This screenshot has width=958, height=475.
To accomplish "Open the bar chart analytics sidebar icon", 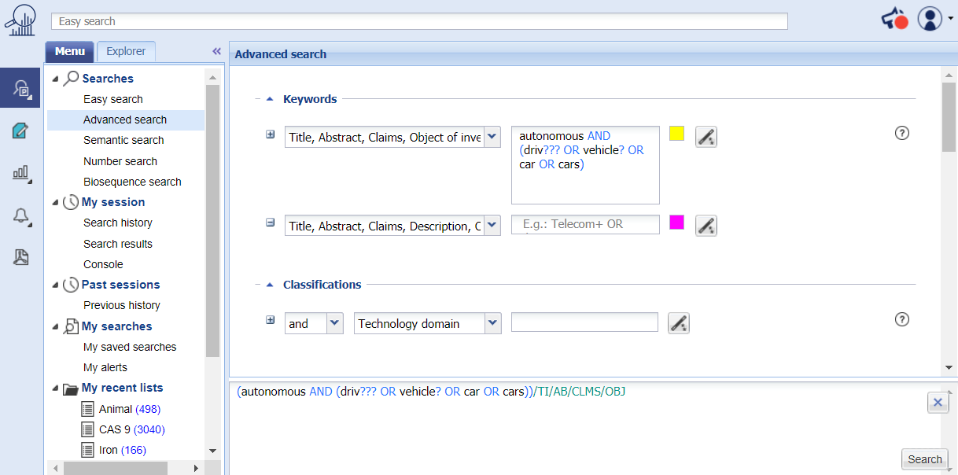I will click(20, 173).
